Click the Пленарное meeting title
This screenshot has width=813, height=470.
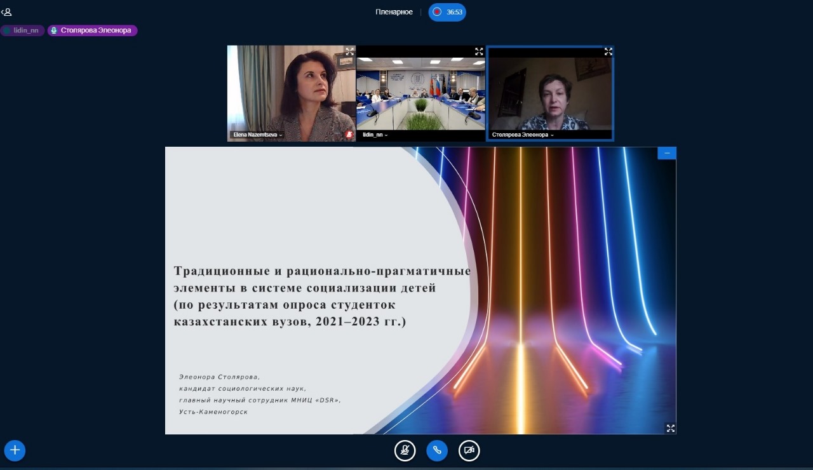point(394,12)
